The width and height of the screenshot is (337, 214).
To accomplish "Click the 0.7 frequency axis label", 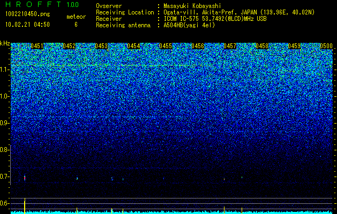I will click(x=4, y=177).
